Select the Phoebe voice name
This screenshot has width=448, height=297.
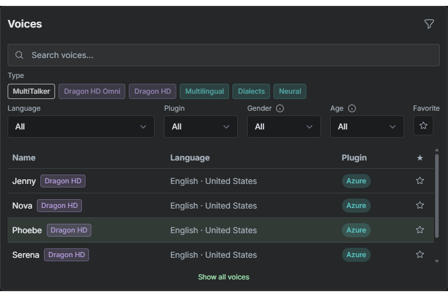(x=27, y=230)
